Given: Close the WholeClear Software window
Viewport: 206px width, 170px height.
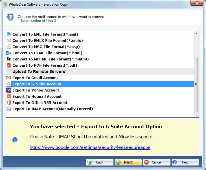Looking at the screenshot, I should coord(197,3).
